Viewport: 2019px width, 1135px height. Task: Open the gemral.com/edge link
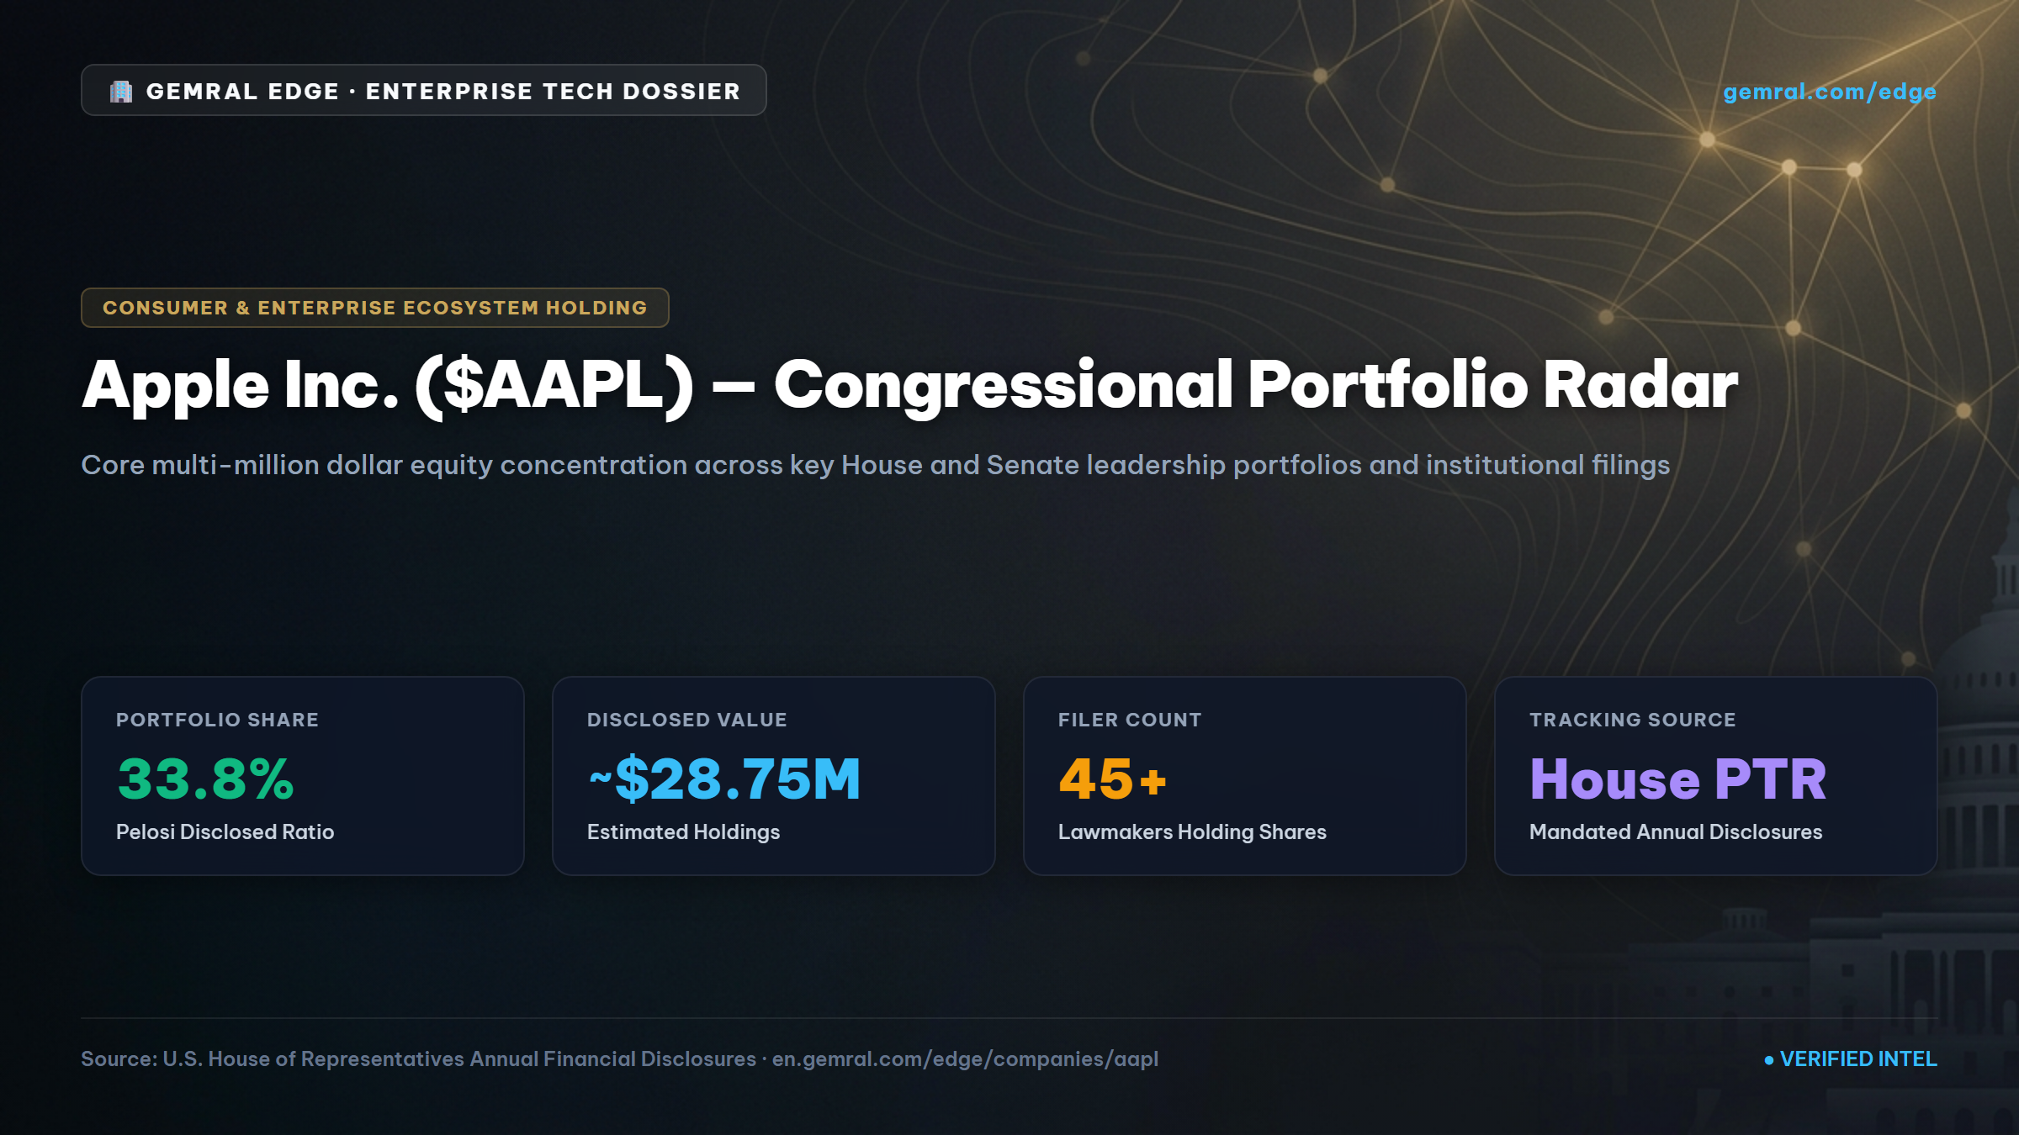pos(1830,92)
